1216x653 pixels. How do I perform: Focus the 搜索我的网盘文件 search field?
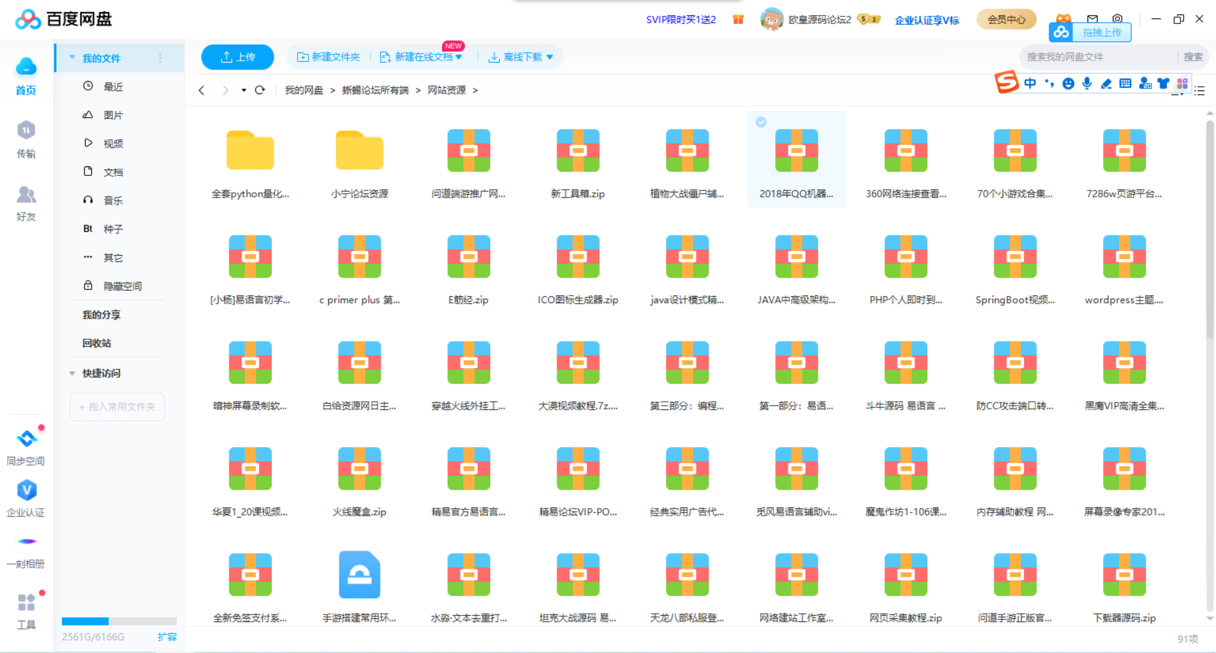(x=1099, y=57)
